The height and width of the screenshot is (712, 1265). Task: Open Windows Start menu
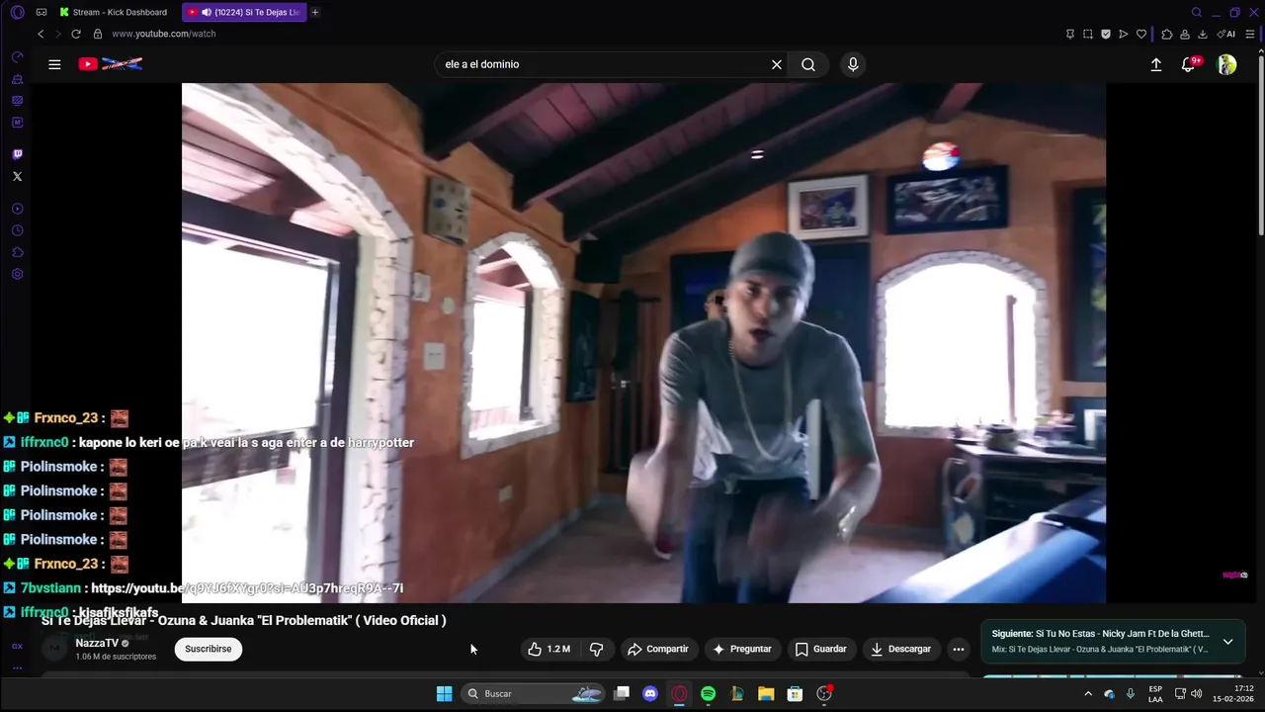point(445,694)
